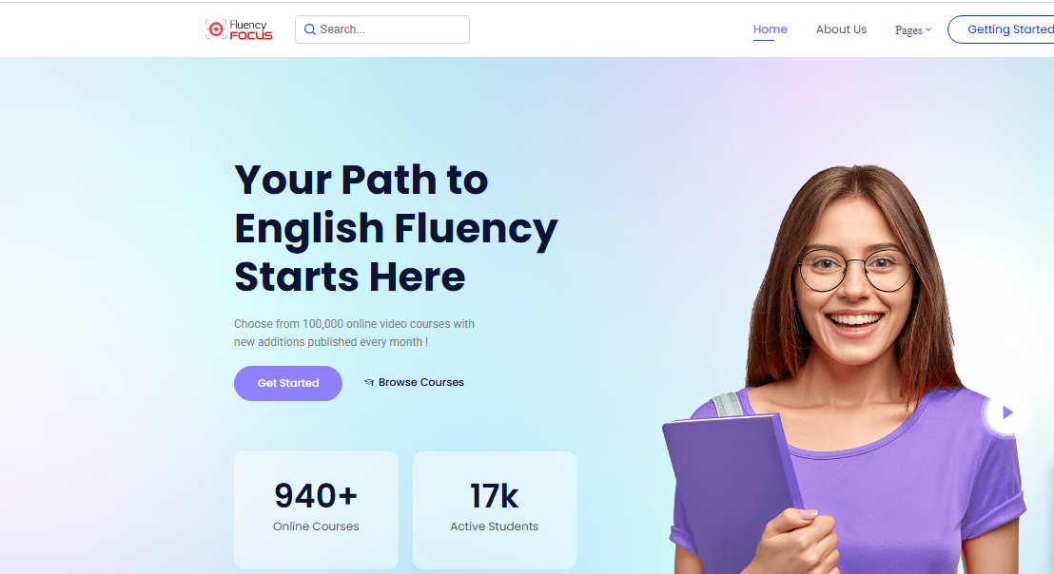Follow the Browse Courses link
The width and height of the screenshot is (1054, 574).
pos(420,382)
